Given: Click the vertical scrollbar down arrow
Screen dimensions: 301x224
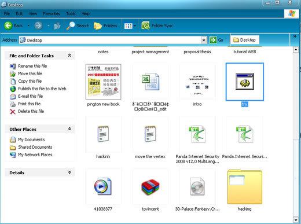Looking at the screenshot, I should (x=296, y=219).
